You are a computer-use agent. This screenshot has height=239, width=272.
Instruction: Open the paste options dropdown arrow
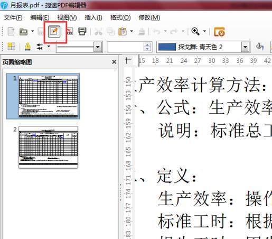pos(132,31)
